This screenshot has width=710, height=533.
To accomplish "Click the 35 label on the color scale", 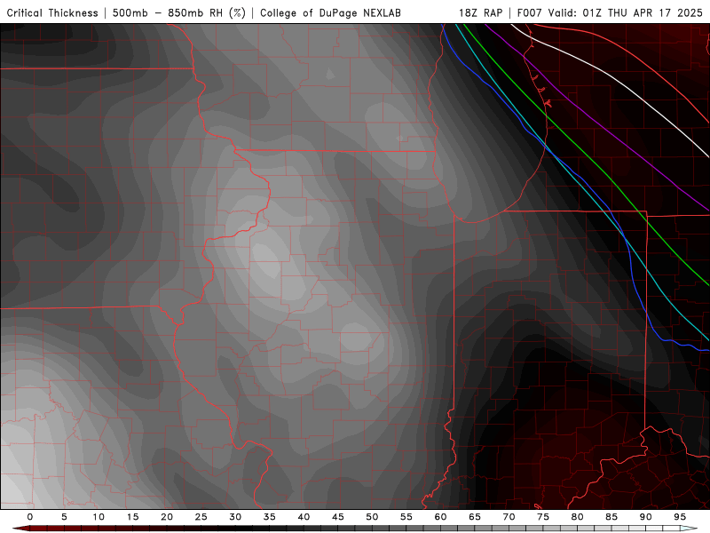I will point(270,517).
